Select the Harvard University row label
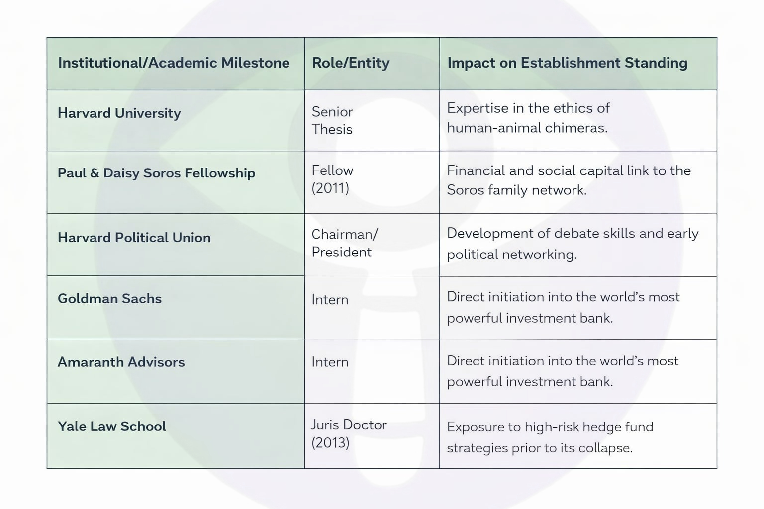This screenshot has height=509, width=764. tap(119, 113)
